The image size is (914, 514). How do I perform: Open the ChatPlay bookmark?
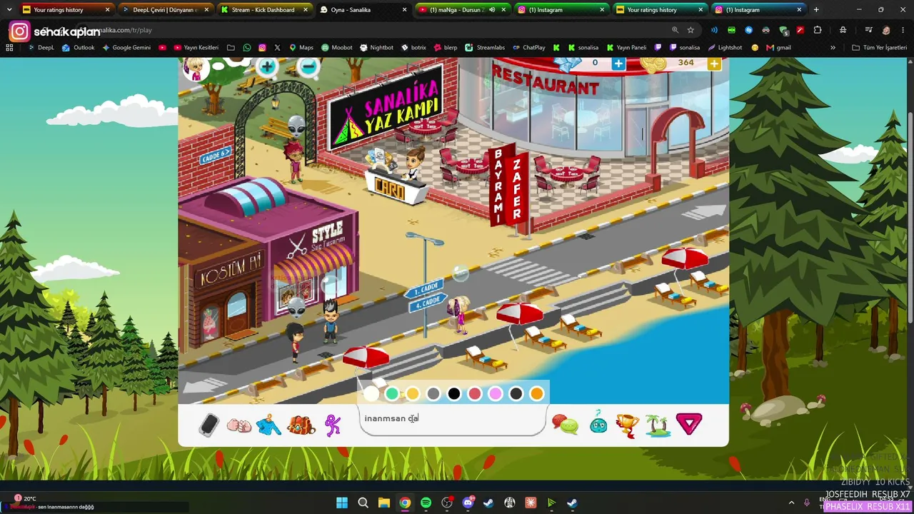[x=528, y=48]
